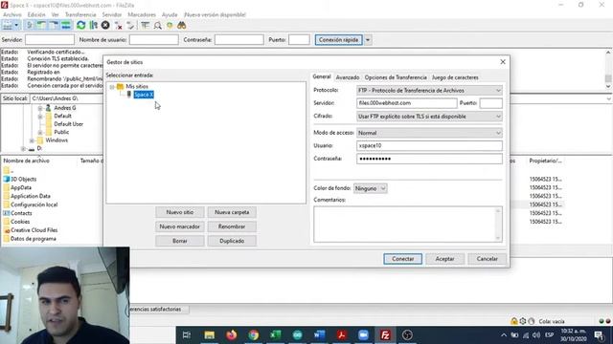
Task: Click the Nuevo marcador button
Action: pos(180,226)
